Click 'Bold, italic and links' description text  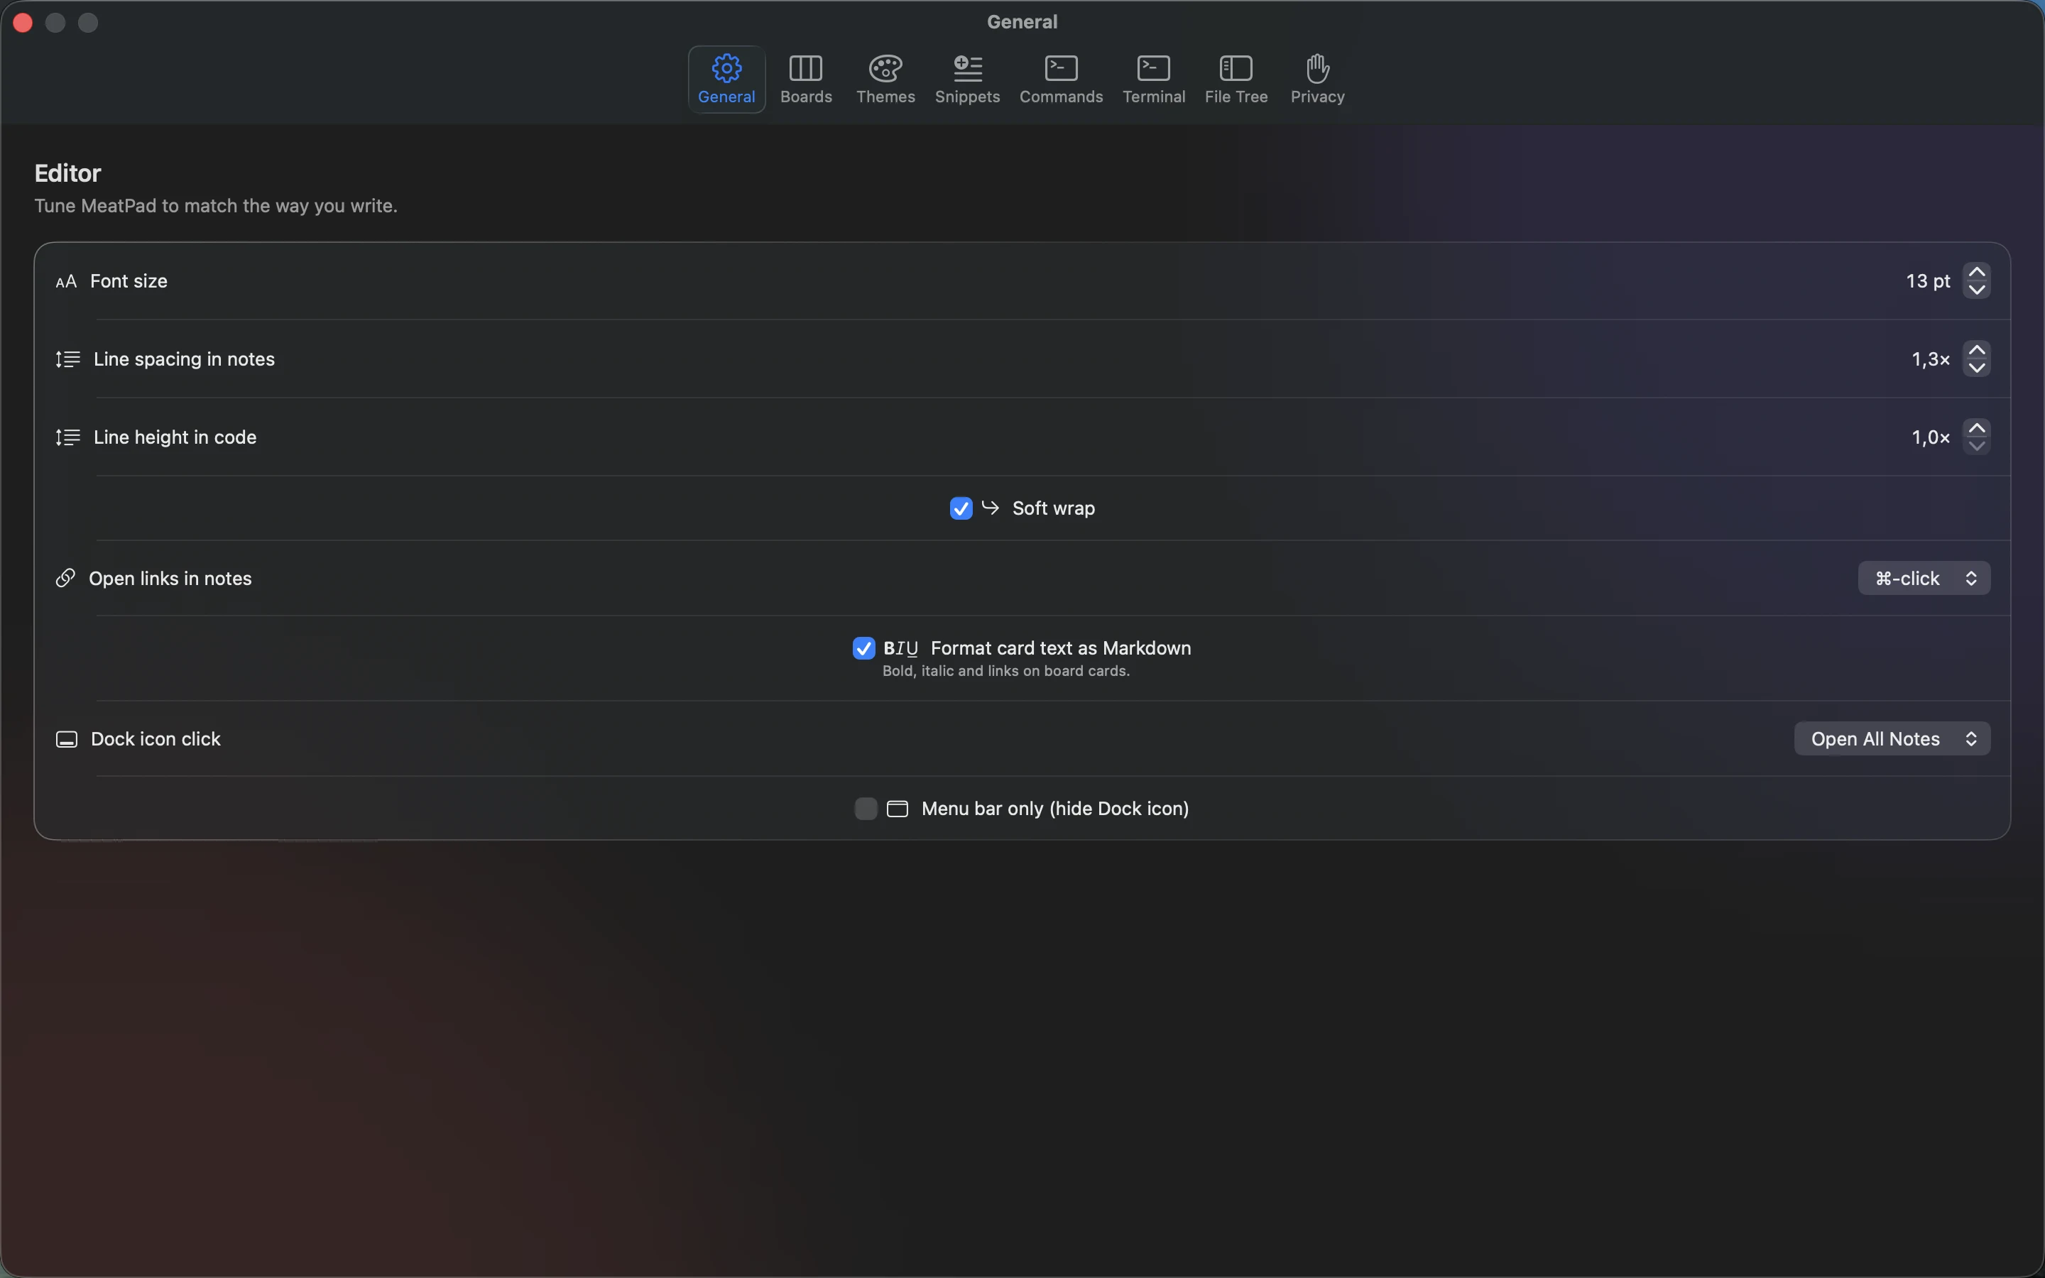[x=1005, y=671]
